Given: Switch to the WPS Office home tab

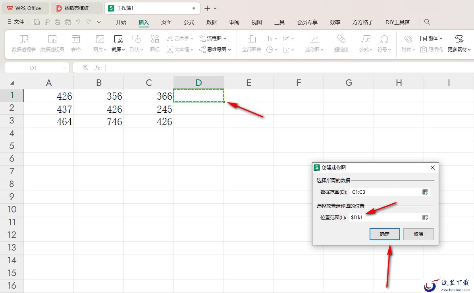Looking at the screenshot, I should click(x=25, y=8).
